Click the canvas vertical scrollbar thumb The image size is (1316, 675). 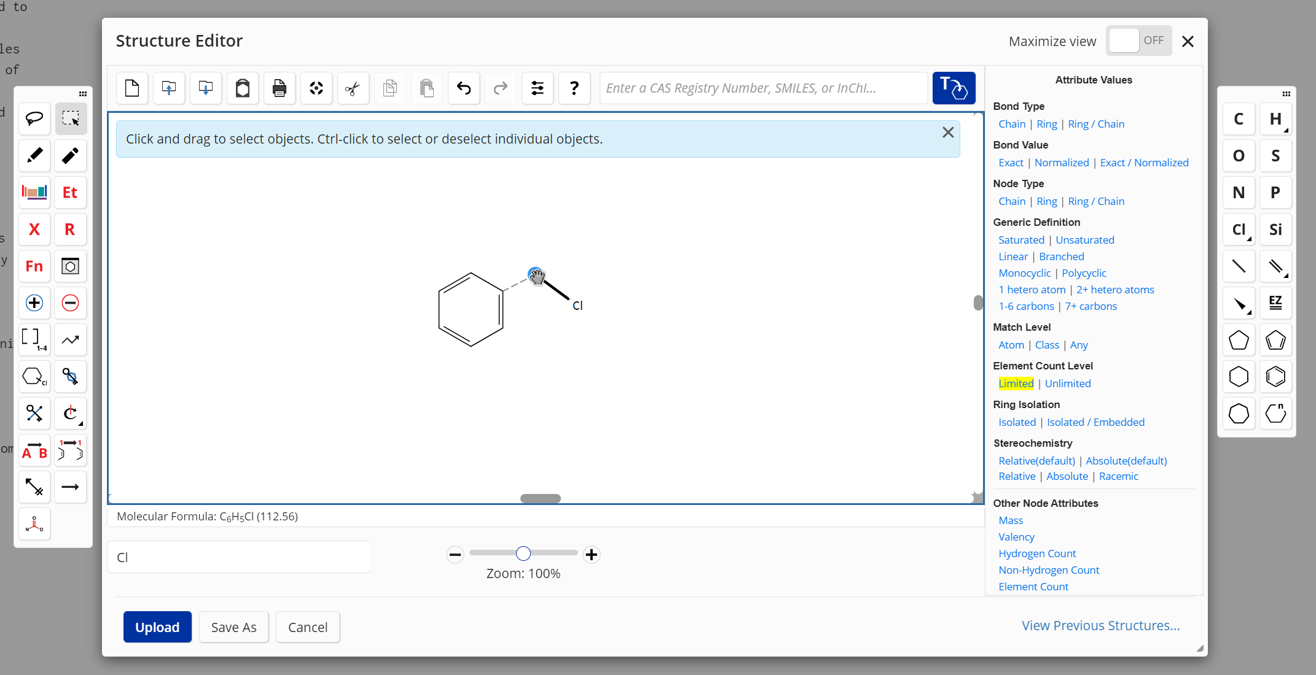(x=978, y=303)
